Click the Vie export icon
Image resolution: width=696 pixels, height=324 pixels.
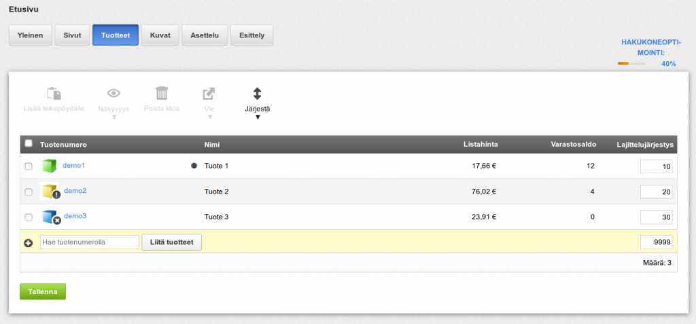pyautogui.click(x=209, y=94)
